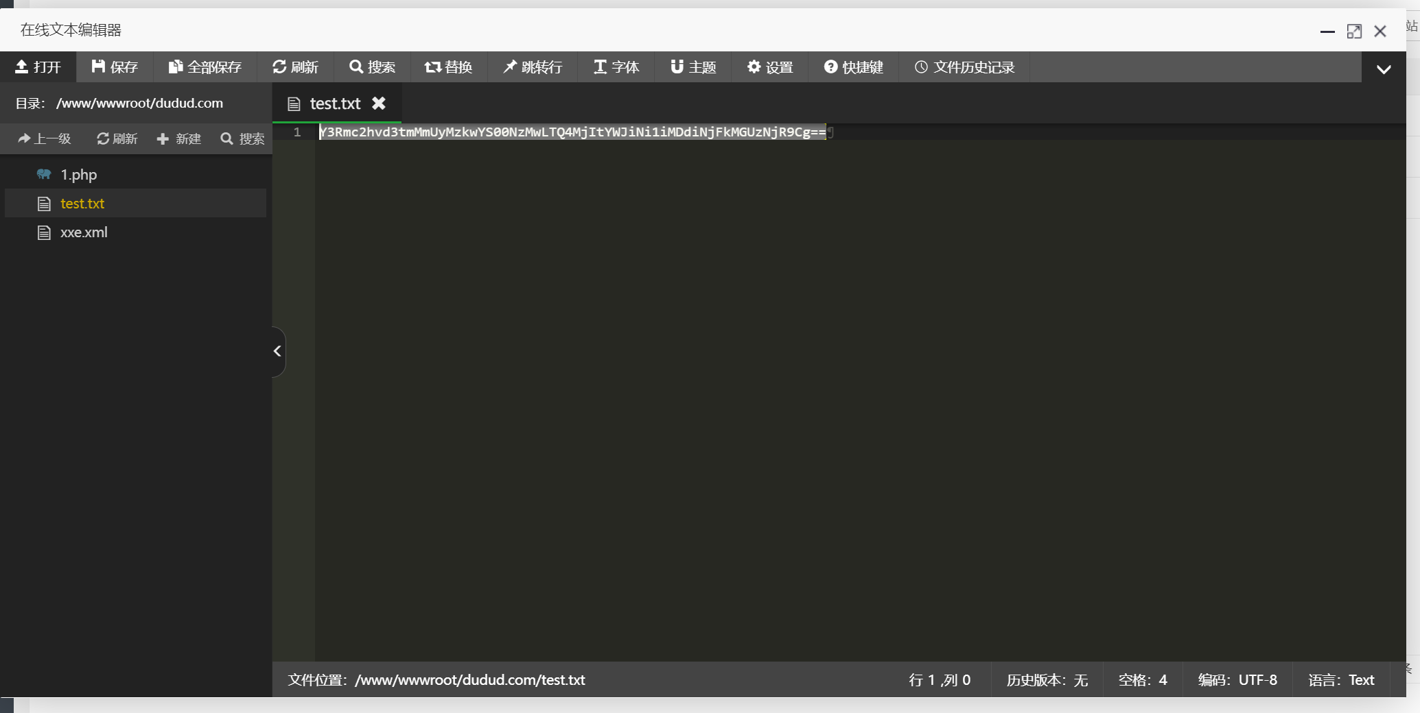Search files using sidebar 搜索
1420x713 pixels.
tap(242, 138)
